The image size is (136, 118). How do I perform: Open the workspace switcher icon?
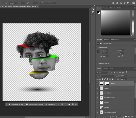(x=128, y=3)
